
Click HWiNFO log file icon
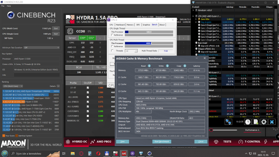click(256, 122)
